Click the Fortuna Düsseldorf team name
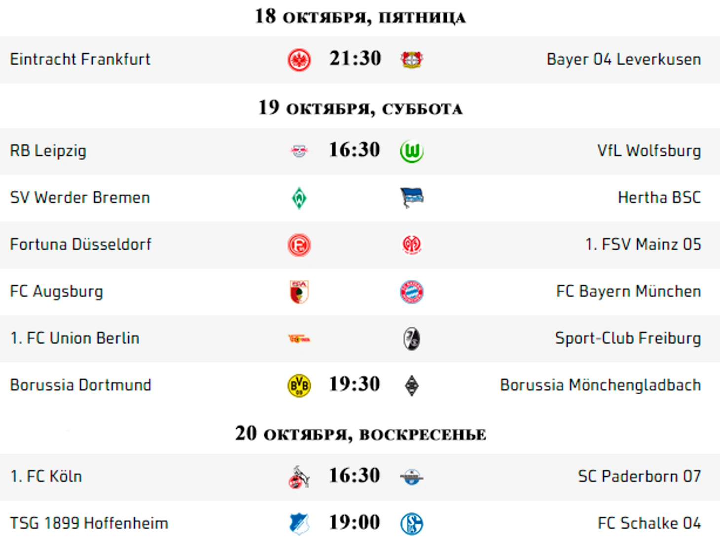Image resolution: width=720 pixels, height=547 pixels. coord(80,244)
